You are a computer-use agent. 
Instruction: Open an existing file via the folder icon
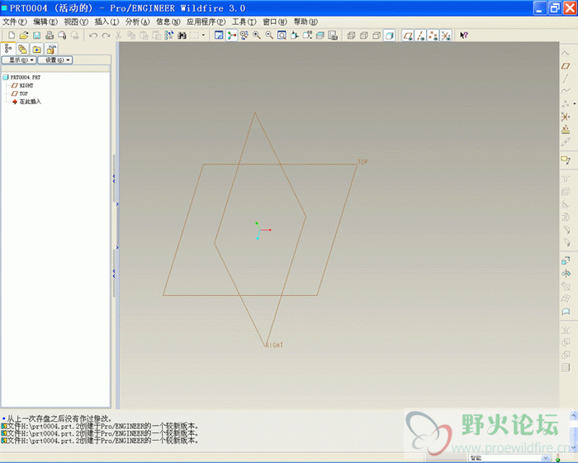pyautogui.click(x=24, y=36)
